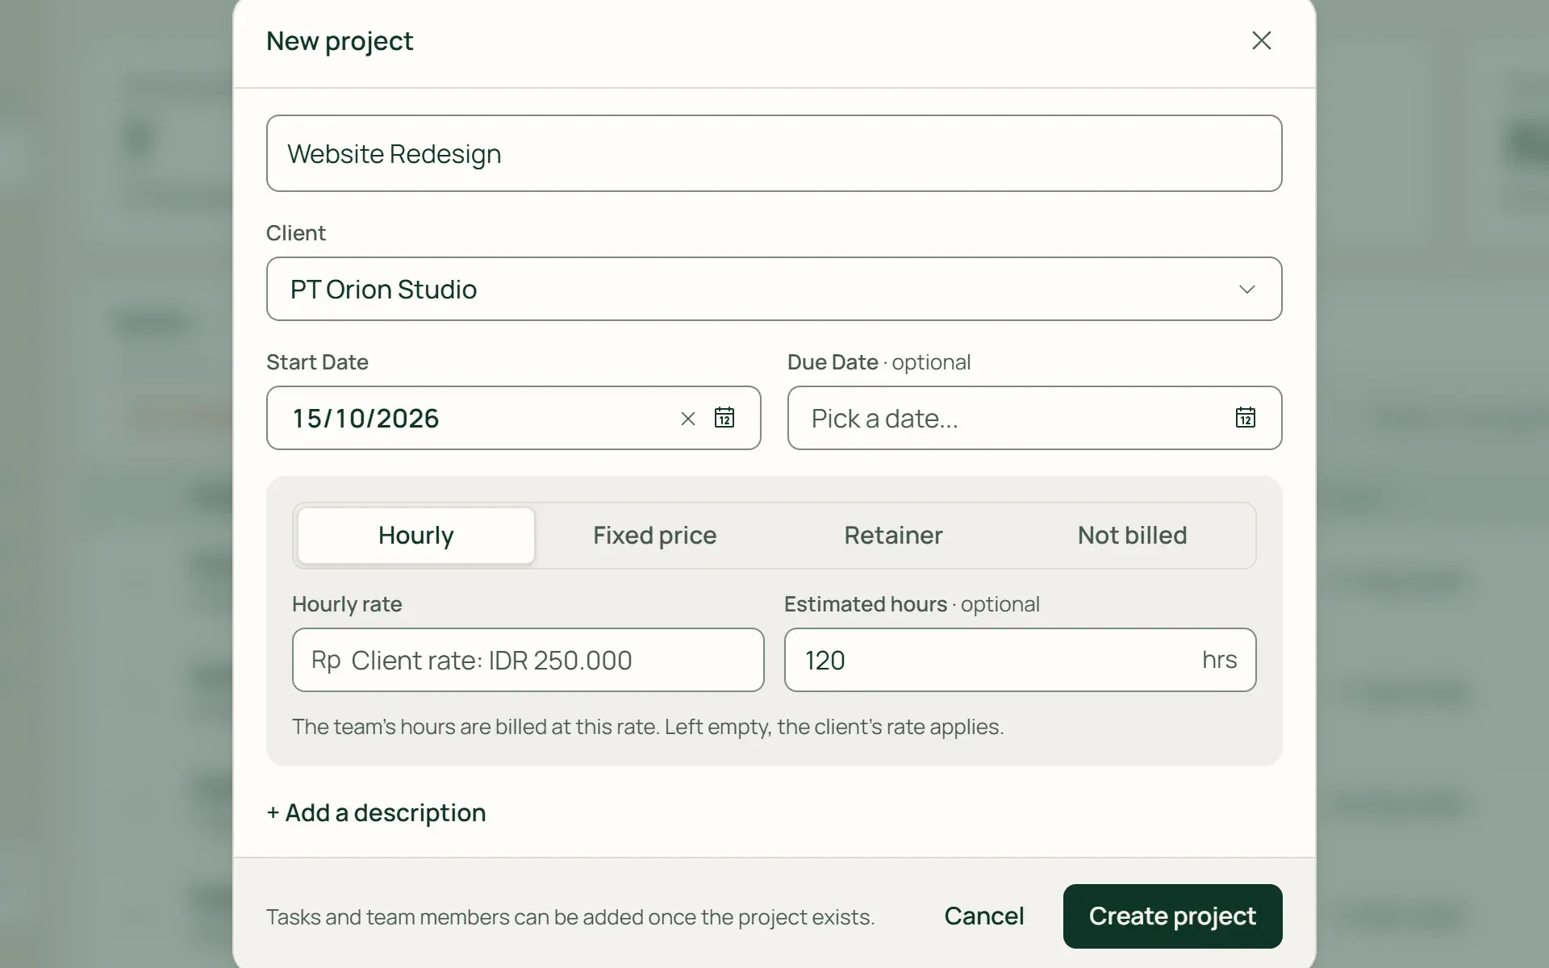The width and height of the screenshot is (1549, 968).
Task: Click the 'Start Date' label
Action: point(317,362)
